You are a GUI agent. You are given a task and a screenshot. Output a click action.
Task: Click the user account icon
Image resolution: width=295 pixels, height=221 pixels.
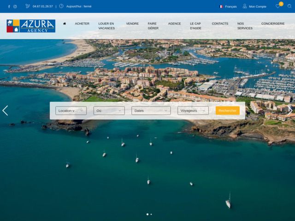[245, 6]
